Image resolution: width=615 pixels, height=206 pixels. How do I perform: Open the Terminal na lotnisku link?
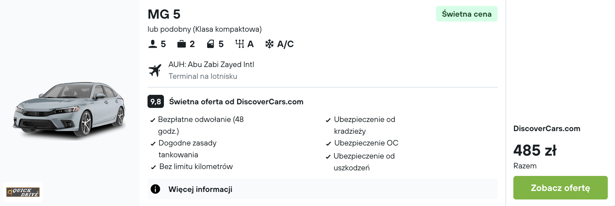click(x=203, y=77)
